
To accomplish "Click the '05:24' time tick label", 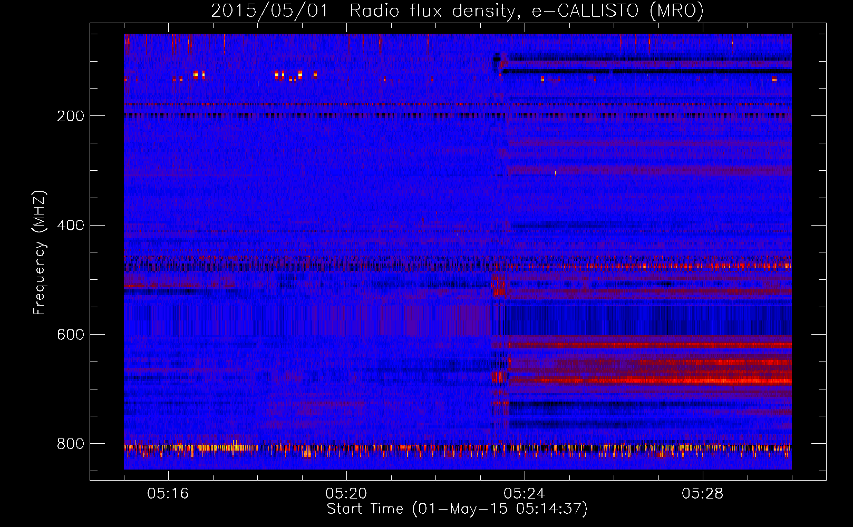I will (524, 494).
